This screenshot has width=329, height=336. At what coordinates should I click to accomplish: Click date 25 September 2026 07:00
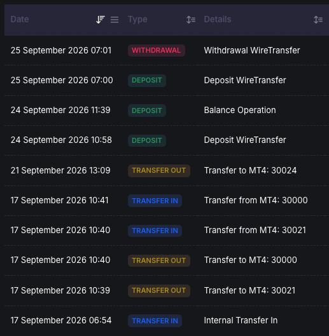pyautogui.click(x=62, y=81)
